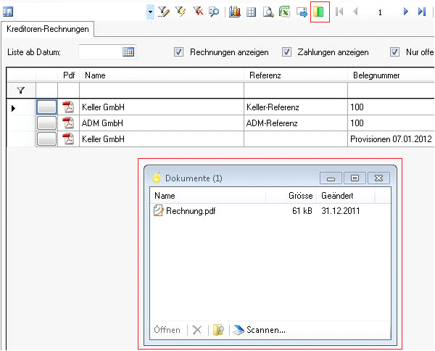Uncheck the Nur offene checkbox

click(x=394, y=52)
